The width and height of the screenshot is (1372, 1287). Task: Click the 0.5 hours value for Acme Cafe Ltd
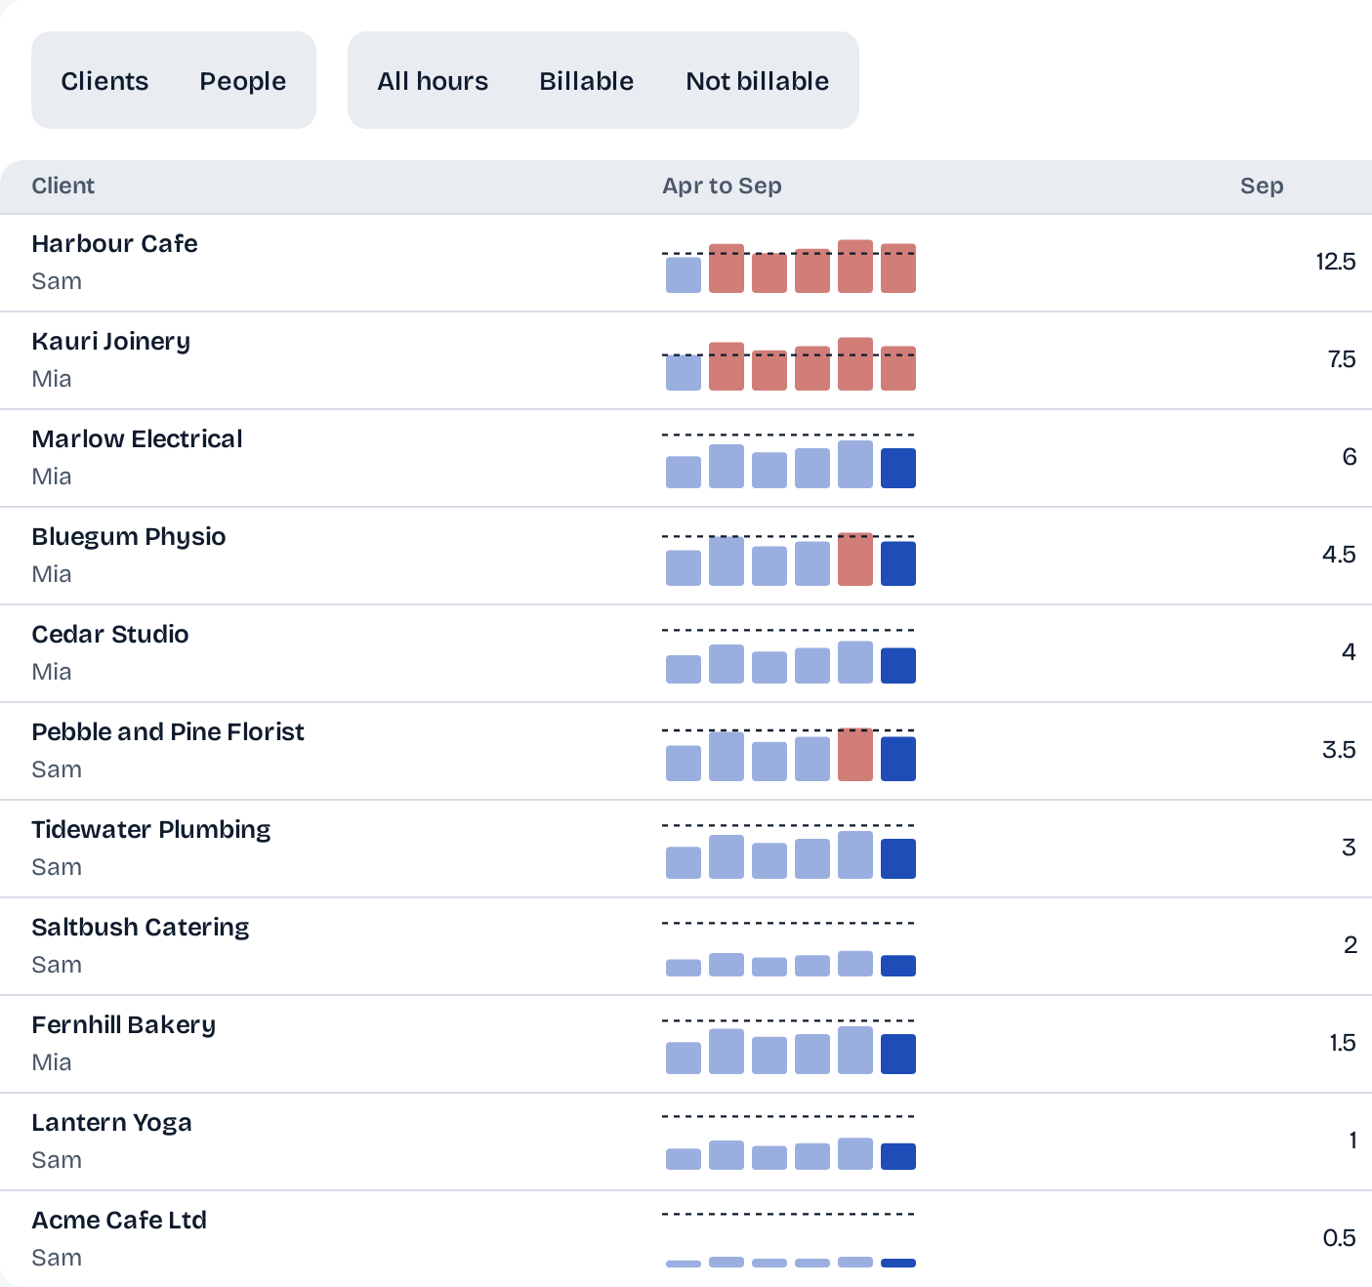click(1339, 1238)
